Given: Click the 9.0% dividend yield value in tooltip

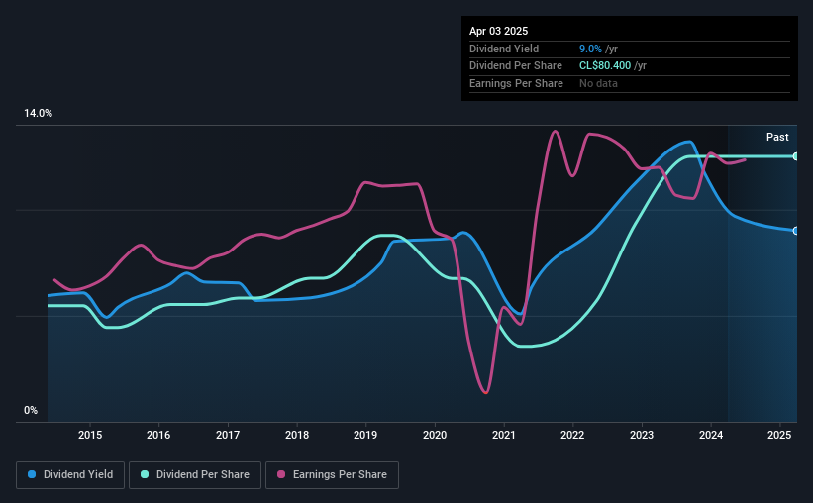Looking at the screenshot, I should [x=590, y=49].
